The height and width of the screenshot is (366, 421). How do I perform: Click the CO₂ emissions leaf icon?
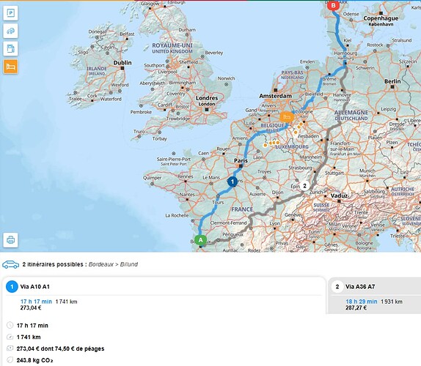[10, 360]
